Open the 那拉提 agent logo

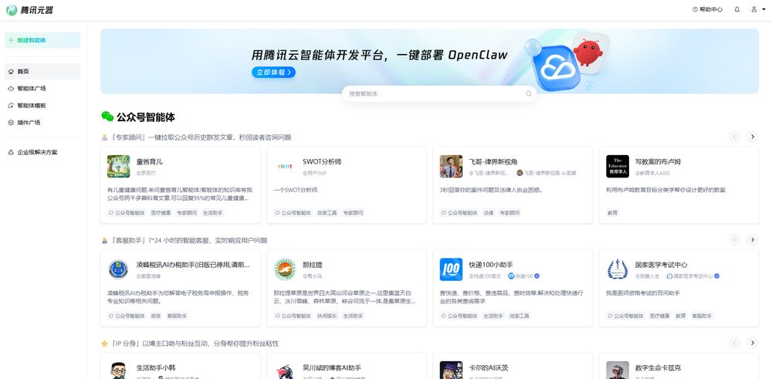[285, 269]
